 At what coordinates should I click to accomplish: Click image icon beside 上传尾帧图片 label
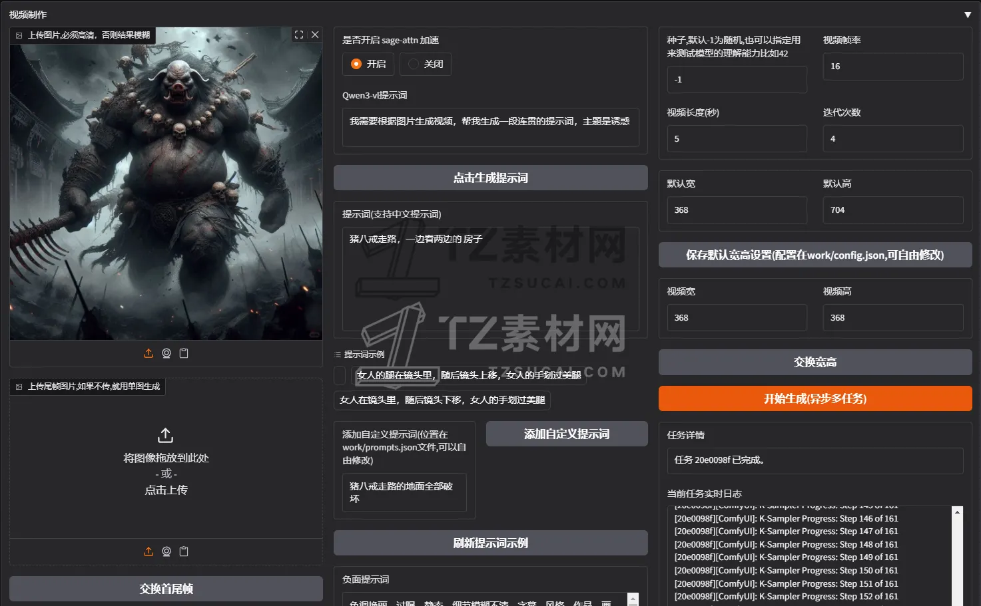(x=19, y=386)
